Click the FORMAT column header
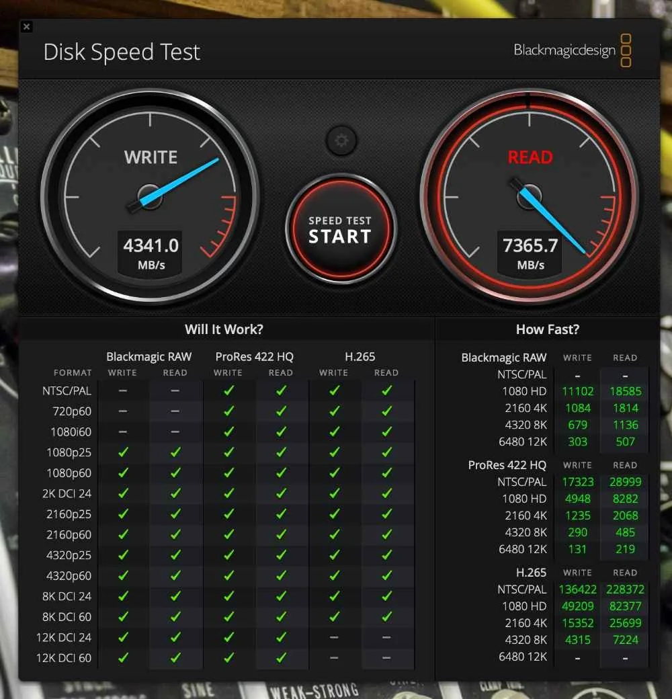The image size is (672, 699). pos(73,372)
